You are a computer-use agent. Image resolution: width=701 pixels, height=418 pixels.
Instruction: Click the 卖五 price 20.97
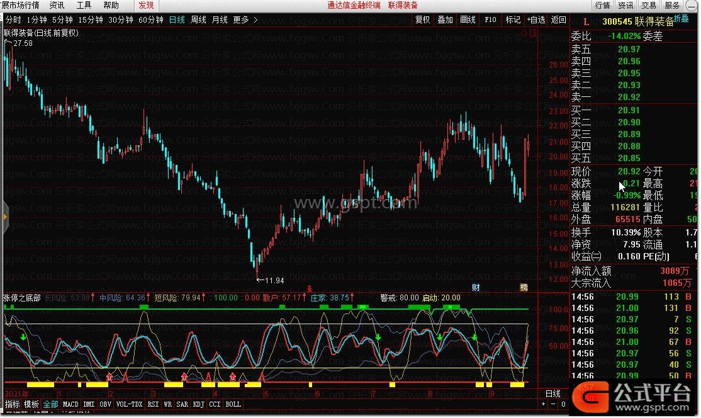(x=629, y=49)
